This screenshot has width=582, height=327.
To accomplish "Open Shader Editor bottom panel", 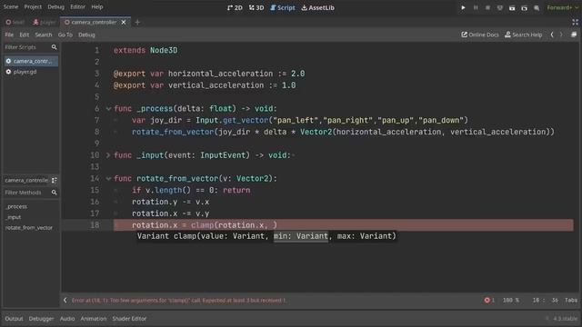I will pyautogui.click(x=129, y=319).
